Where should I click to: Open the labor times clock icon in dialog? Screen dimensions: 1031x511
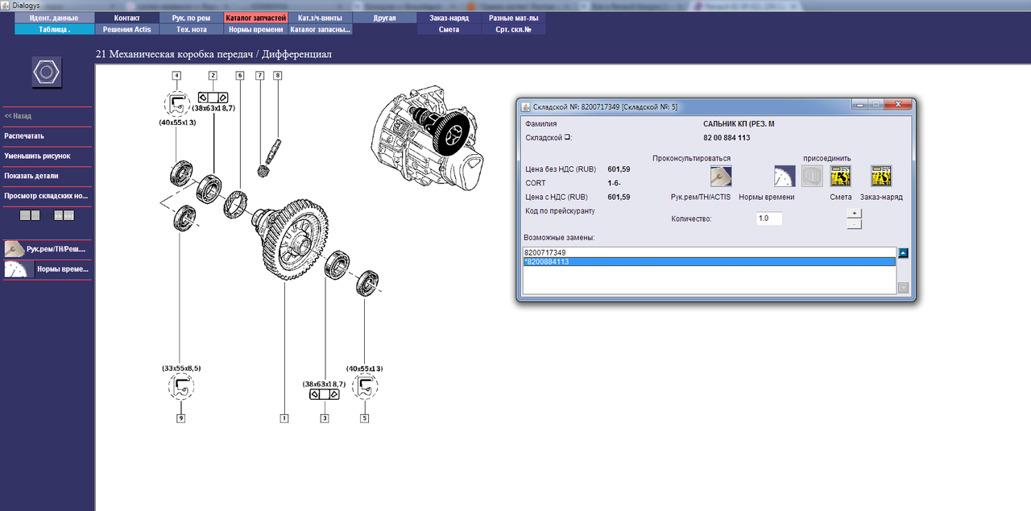(785, 176)
